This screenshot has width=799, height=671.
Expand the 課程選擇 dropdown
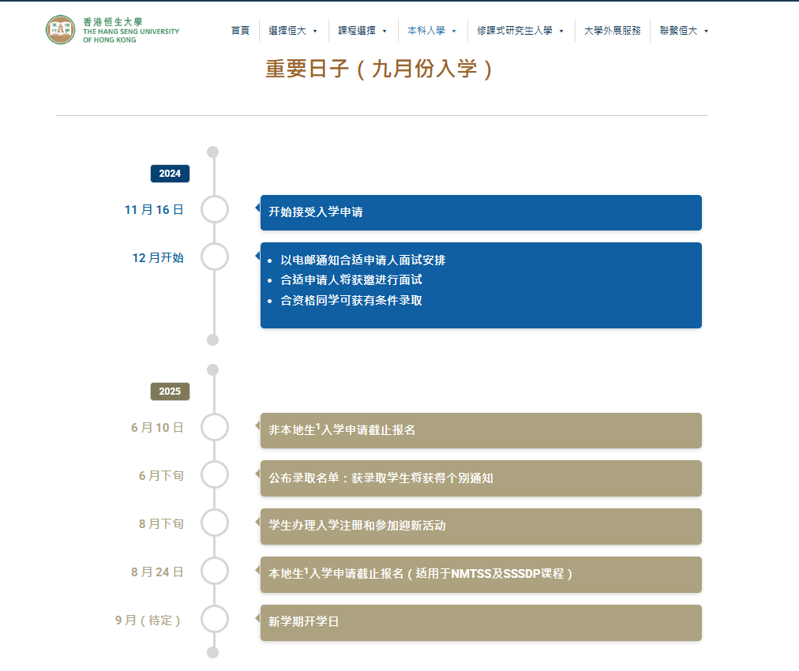point(358,30)
